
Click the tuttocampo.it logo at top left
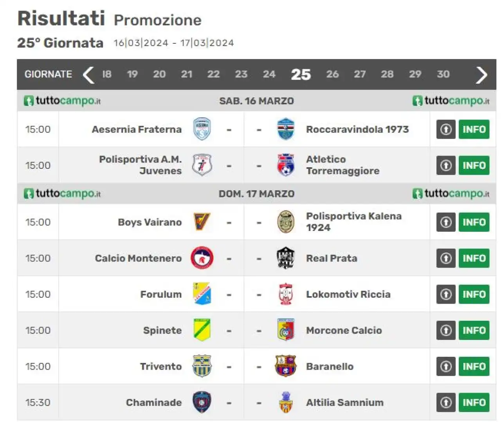click(x=62, y=101)
